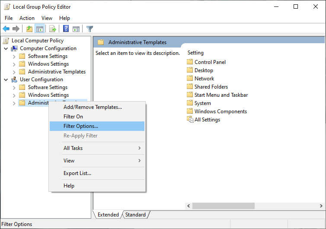This screenshot has height=229, width=326.
Task: Click the Windows Components folder icon
Action: coord(190,111)
